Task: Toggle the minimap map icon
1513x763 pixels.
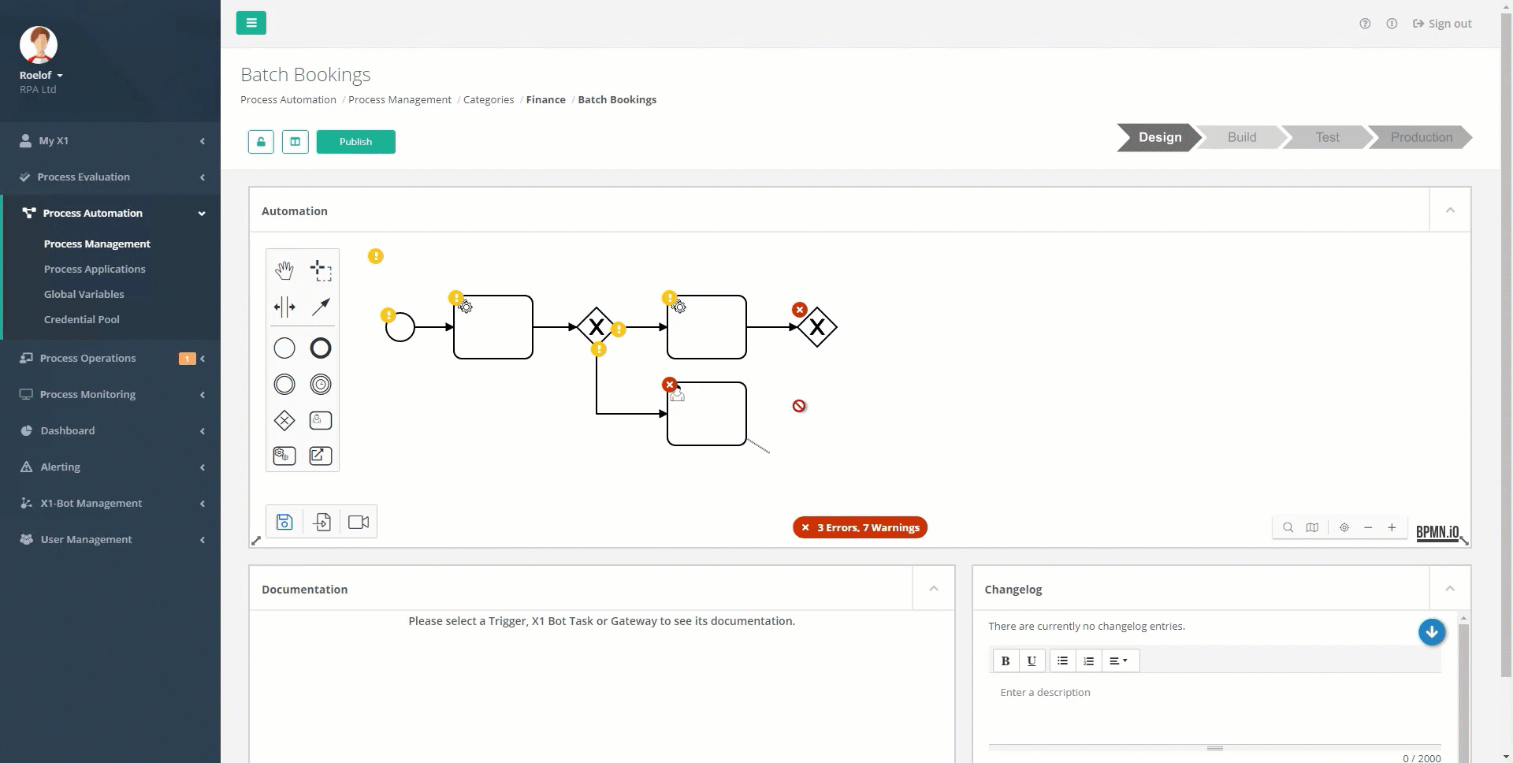Action: 1312,527
